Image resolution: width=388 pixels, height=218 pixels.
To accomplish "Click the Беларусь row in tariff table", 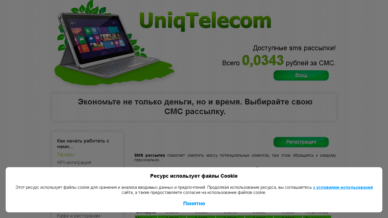I will coord(233,212).
